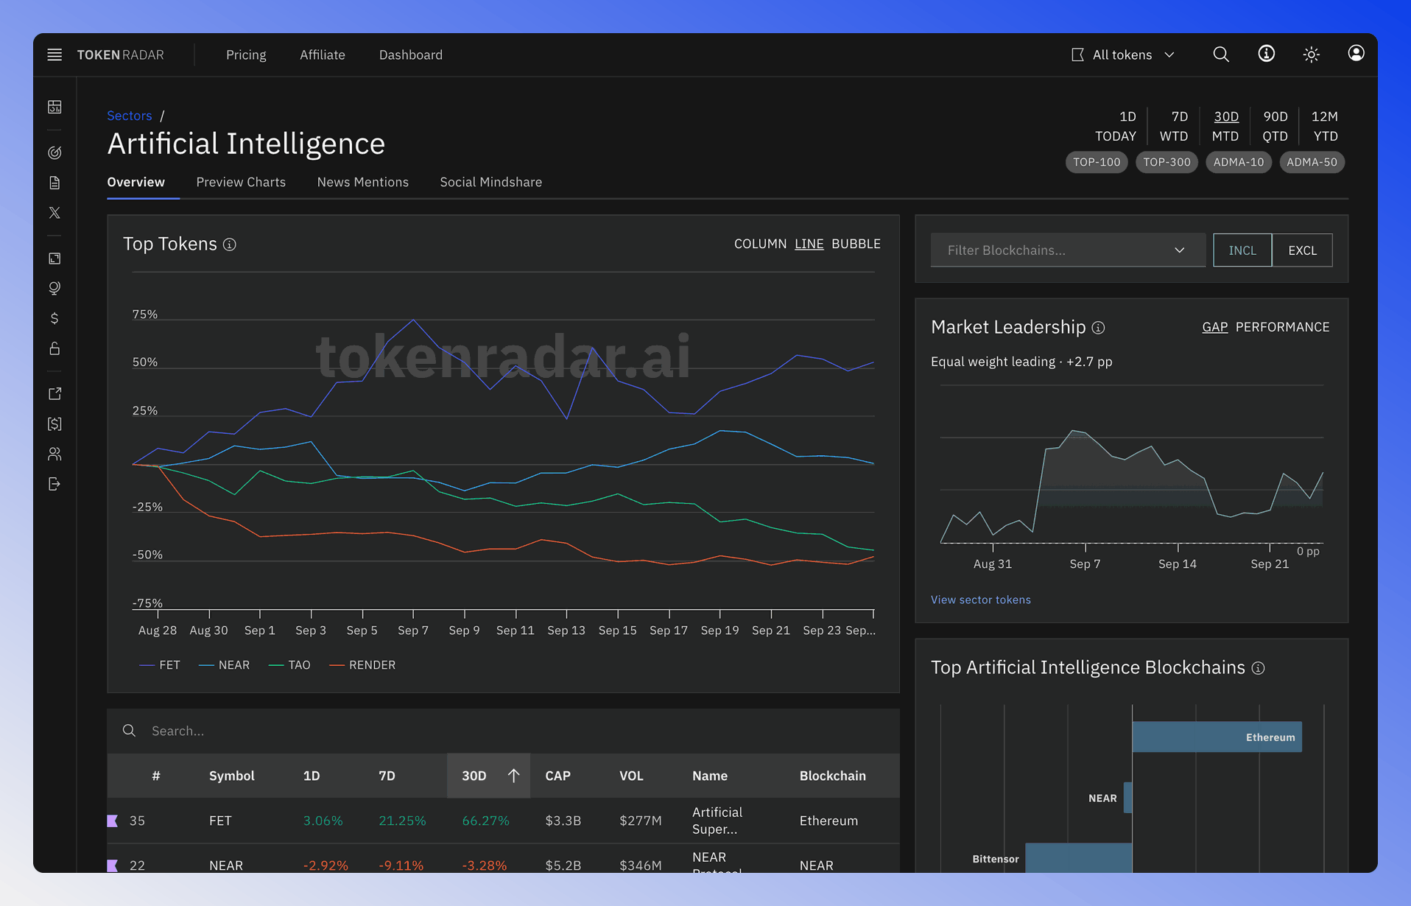
Task: Open search with the magnifier icon in header
Action: (1221, 55)
